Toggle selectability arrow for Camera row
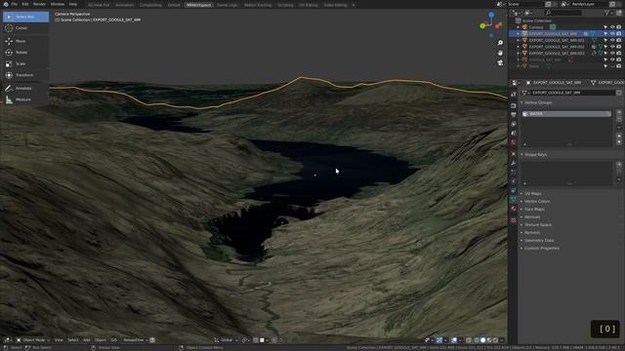This screenshot has width=625, height=351. [x=605, y=27]
